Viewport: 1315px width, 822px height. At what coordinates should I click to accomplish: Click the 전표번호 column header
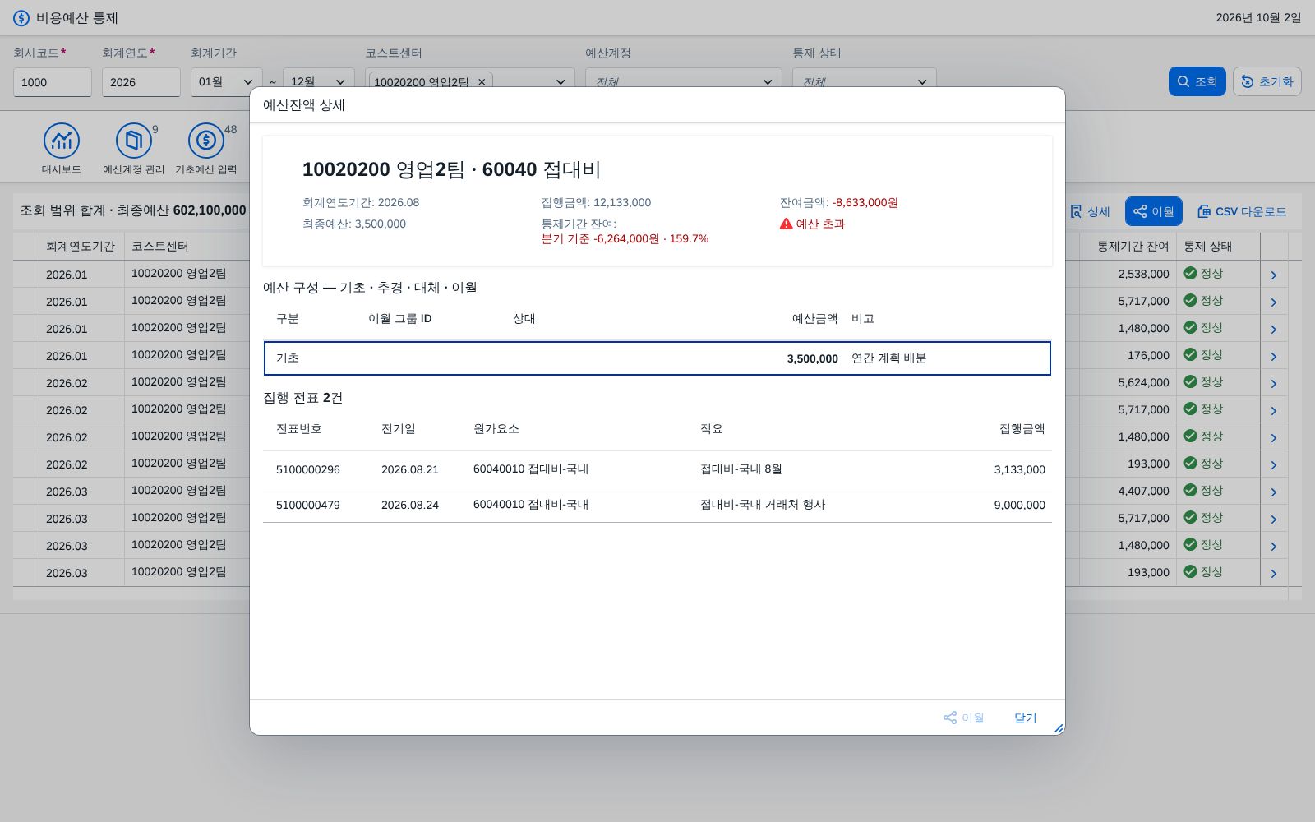pyautogui.click(x=299, y=429)
